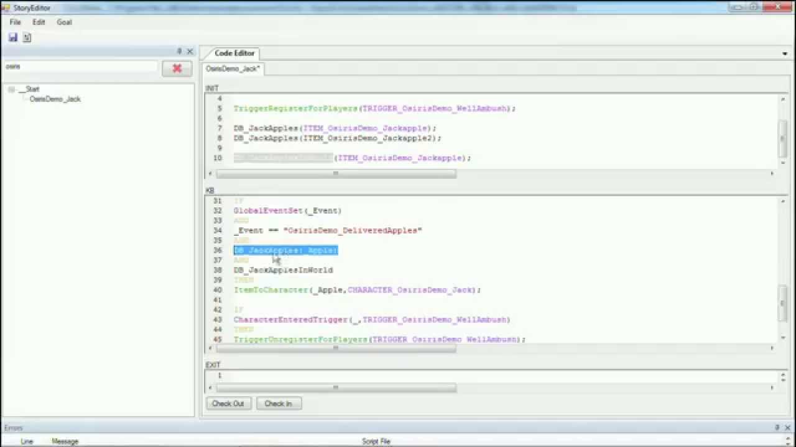Collapse the __Start tree node
The width and height of the screenshot is (796, 447).
pyautogui.click(x=11, y=89)
